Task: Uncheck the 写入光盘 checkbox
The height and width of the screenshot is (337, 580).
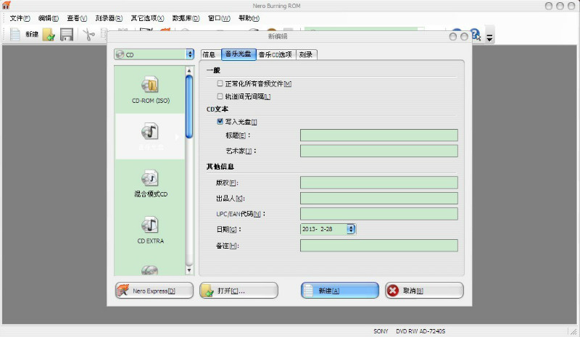Action: 220,121
